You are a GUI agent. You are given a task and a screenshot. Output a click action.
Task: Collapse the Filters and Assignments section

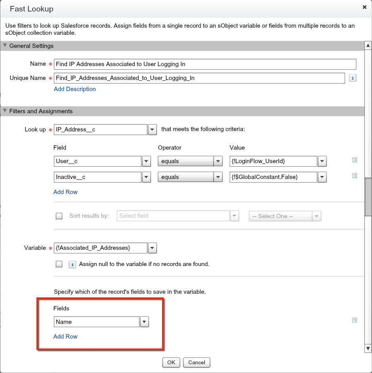(x=5, y=111)
